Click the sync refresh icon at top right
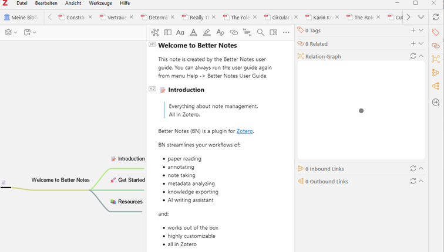The width and height of the screenshot is (444, 252). click(x=436, y=17)
